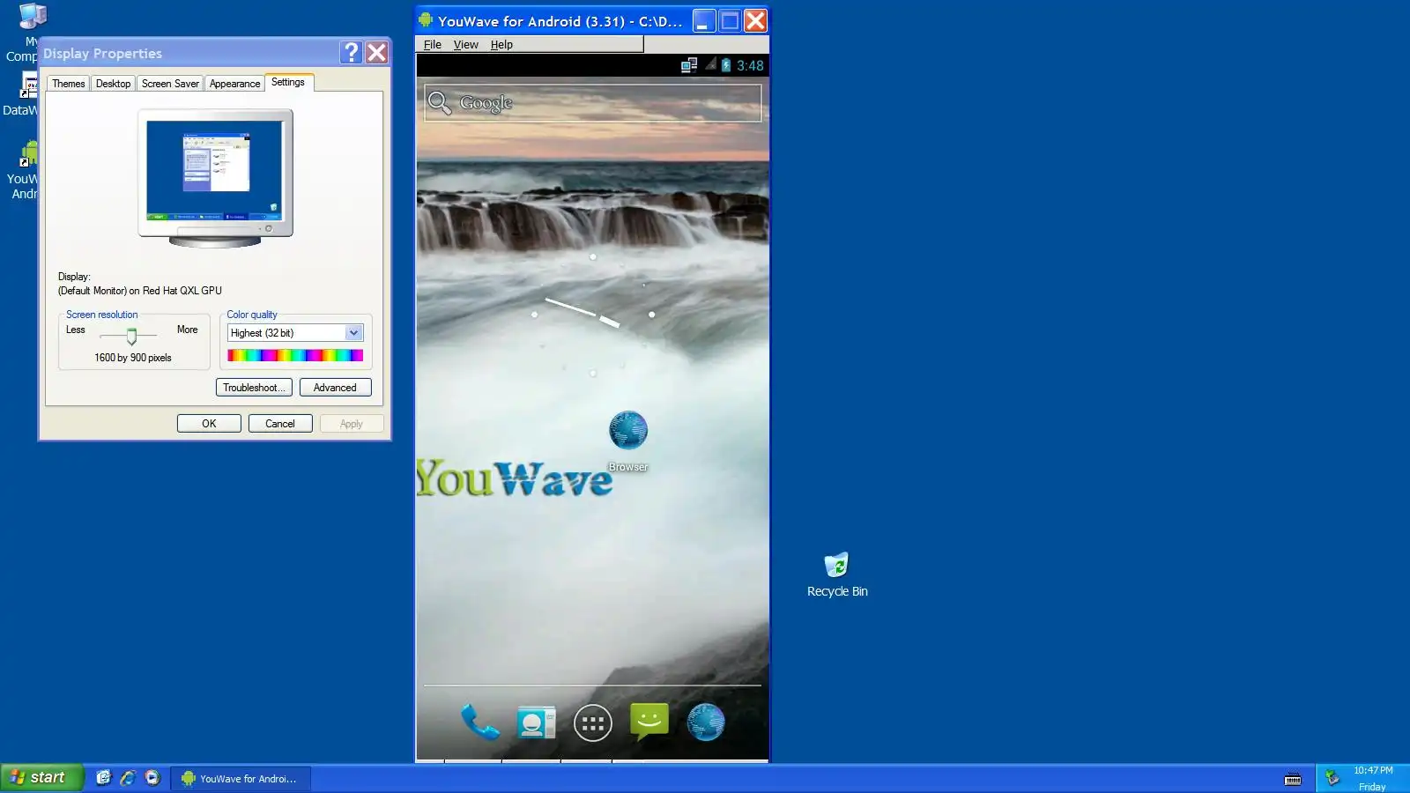
Task: Tap the battery icon in Android status bar
Action: pyautogui.click(x=726, y=65)
